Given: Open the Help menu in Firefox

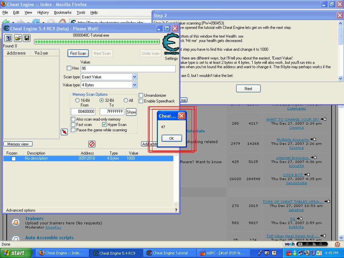Looking at the screenshot, I should tap(94, 12).
